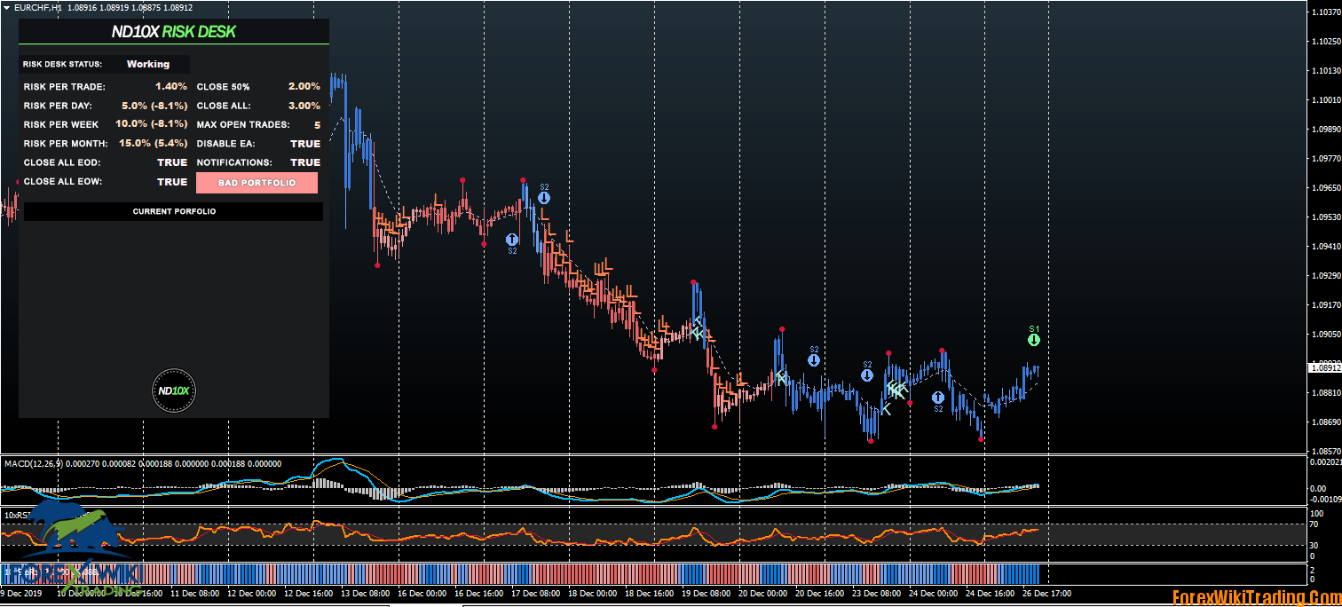Click the S2 up arrow near 17 Dec
1342x607 pixels.
(512, 240)
